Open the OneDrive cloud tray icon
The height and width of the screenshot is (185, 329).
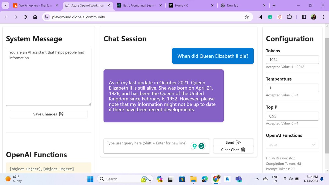click(x=265, y=179)
